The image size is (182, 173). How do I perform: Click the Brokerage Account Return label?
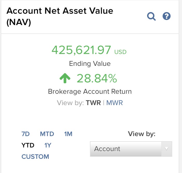(x=90, y=91)
